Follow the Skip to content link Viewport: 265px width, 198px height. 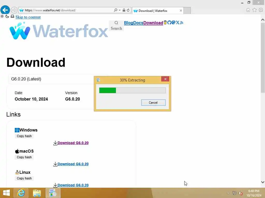point(28,17)
